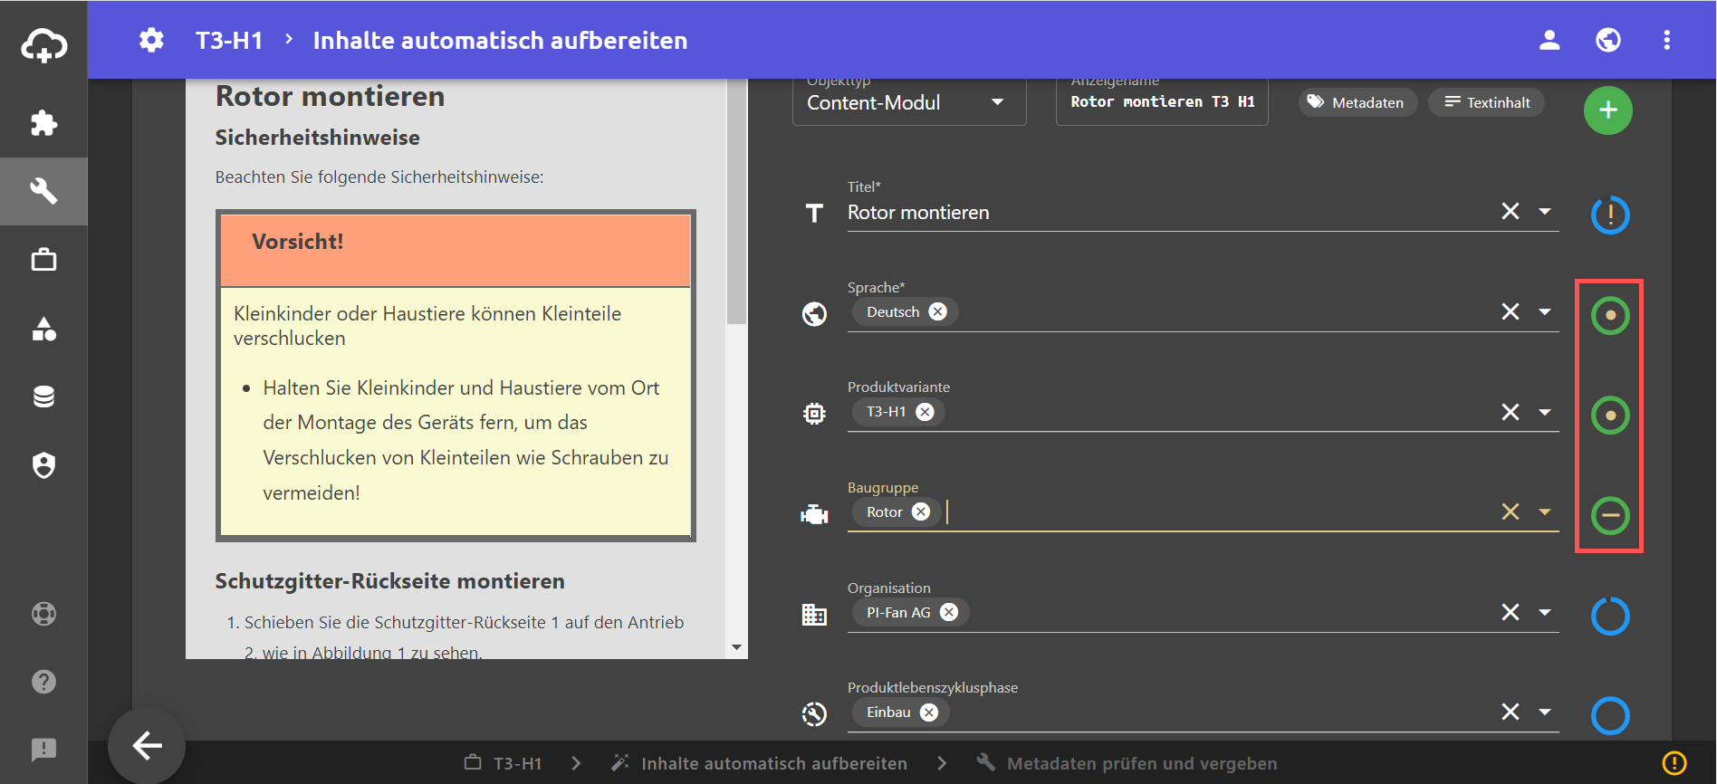Open the three-dot more menu
Image resolution: width=1717 pixels, height=784 pixels.
click(x=1666, y=40)
